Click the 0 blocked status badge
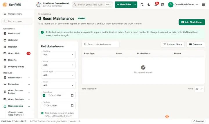The width and height of the screenshot is (209, 124). tap(81, 18)
